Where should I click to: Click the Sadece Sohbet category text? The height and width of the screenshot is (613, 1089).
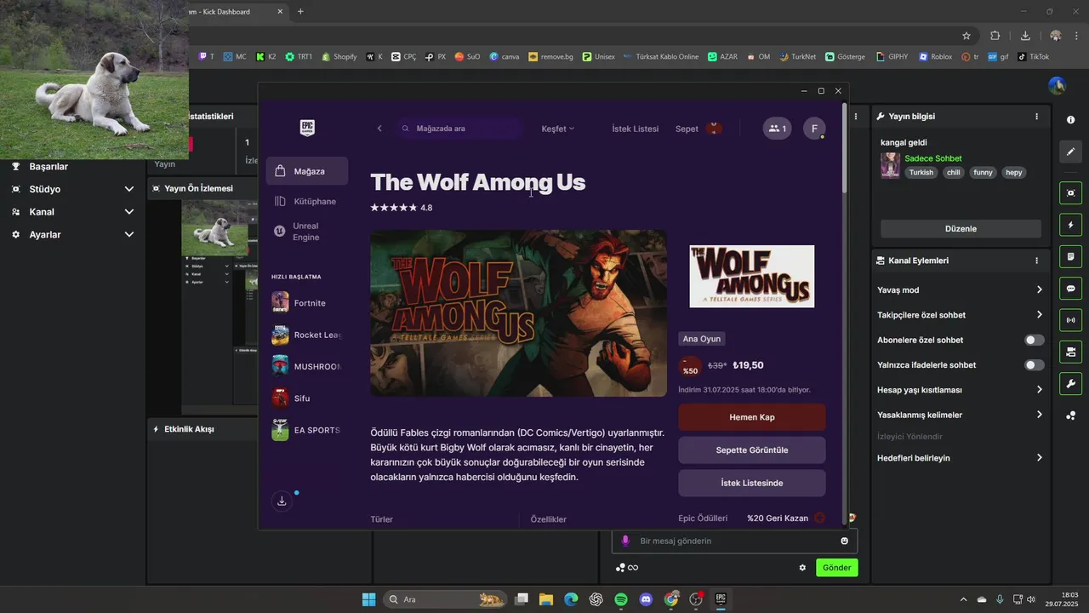click(933, 158)
